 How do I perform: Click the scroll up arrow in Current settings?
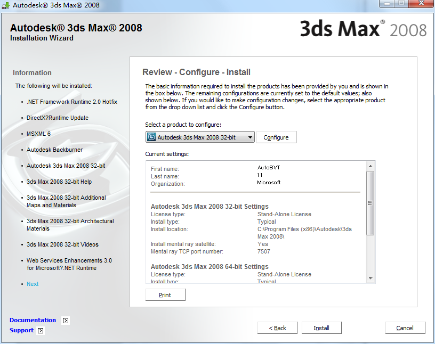(x=370, y=166)
